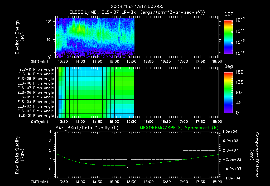The width and height of the screenshot is (270, 186).
Task: Click the 2.0e+03 right axis value
Action: [230, 150]
